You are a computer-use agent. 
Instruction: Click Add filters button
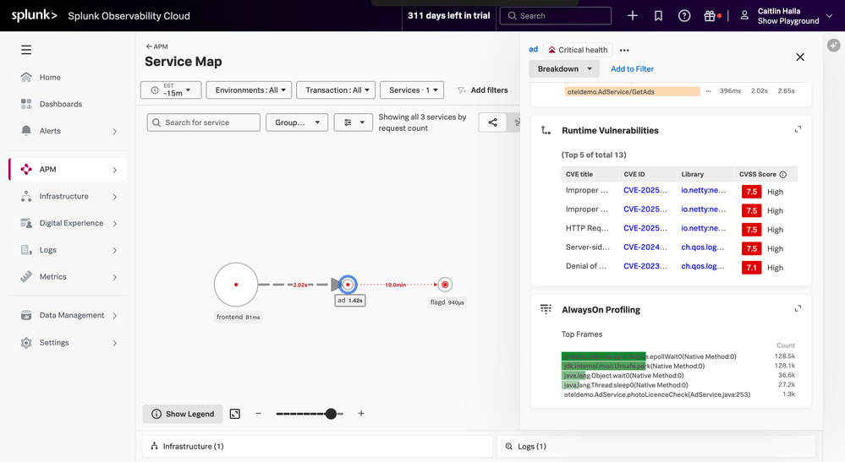482,90
